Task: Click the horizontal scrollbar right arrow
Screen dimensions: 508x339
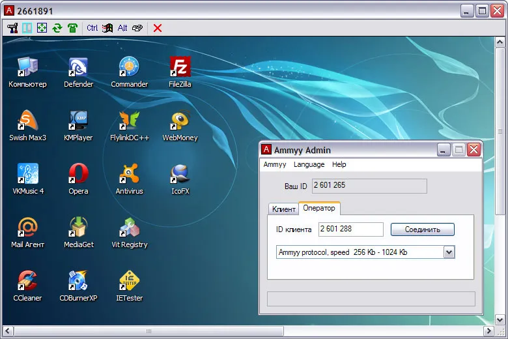Action: pos(488,331)
